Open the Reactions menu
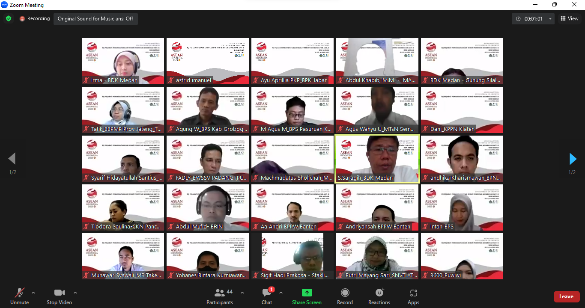This screenshot has height=308, width=585. click(x=379, y=296)
